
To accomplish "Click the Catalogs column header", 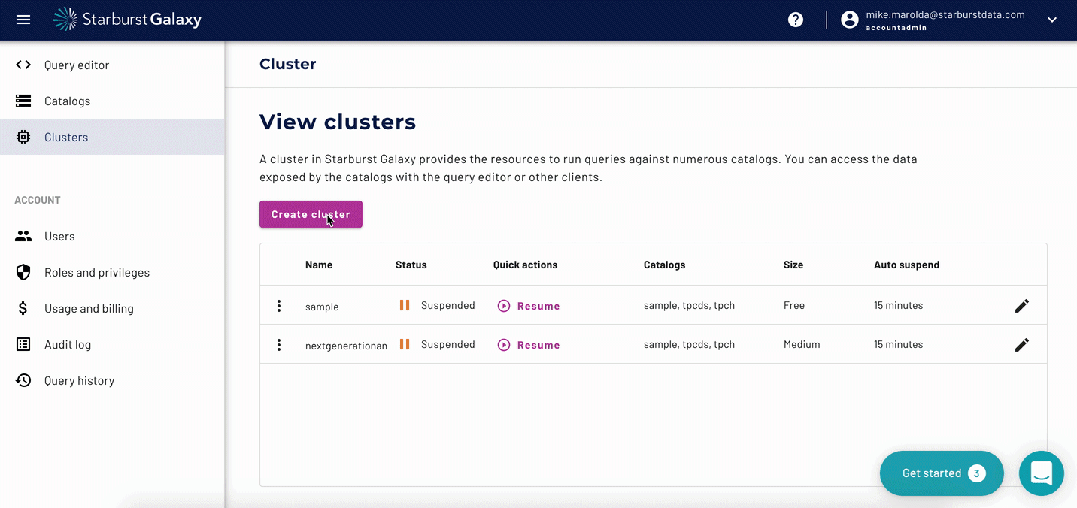I will click(x=665, y=265).
